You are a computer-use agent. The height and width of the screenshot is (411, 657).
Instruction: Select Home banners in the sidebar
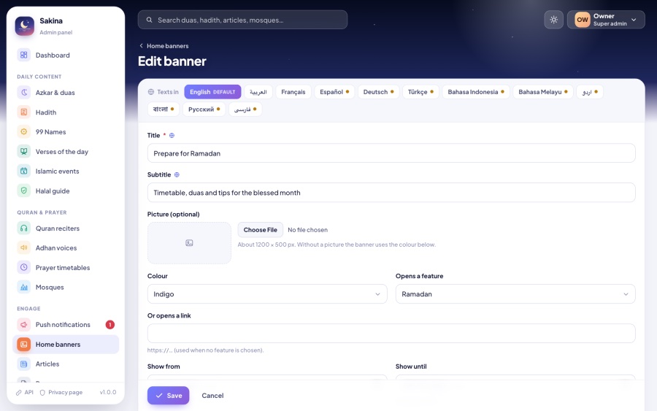[x=66, y=345]
